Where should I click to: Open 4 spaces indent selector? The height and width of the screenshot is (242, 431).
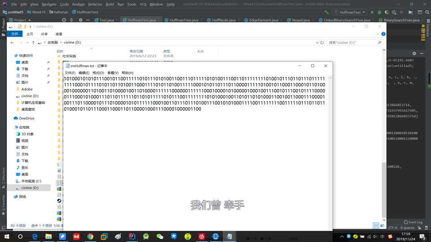click(x=407, y=228)
